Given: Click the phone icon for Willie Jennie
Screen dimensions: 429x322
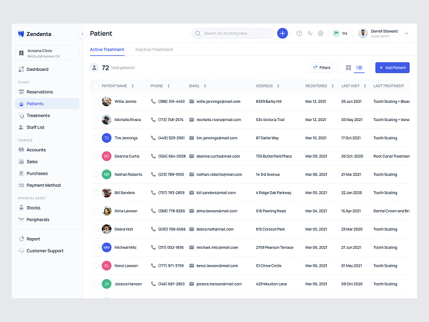Looking at the screenshot, I should pos(153,102).
